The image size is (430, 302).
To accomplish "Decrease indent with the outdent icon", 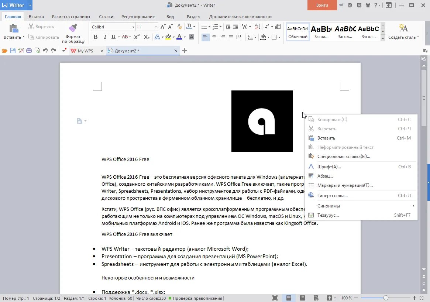I will pos(228,27).
